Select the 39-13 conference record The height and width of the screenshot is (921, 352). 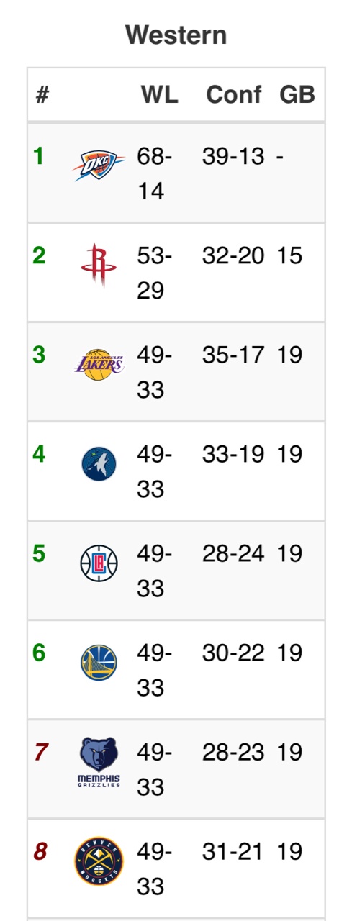coord(233,156)
